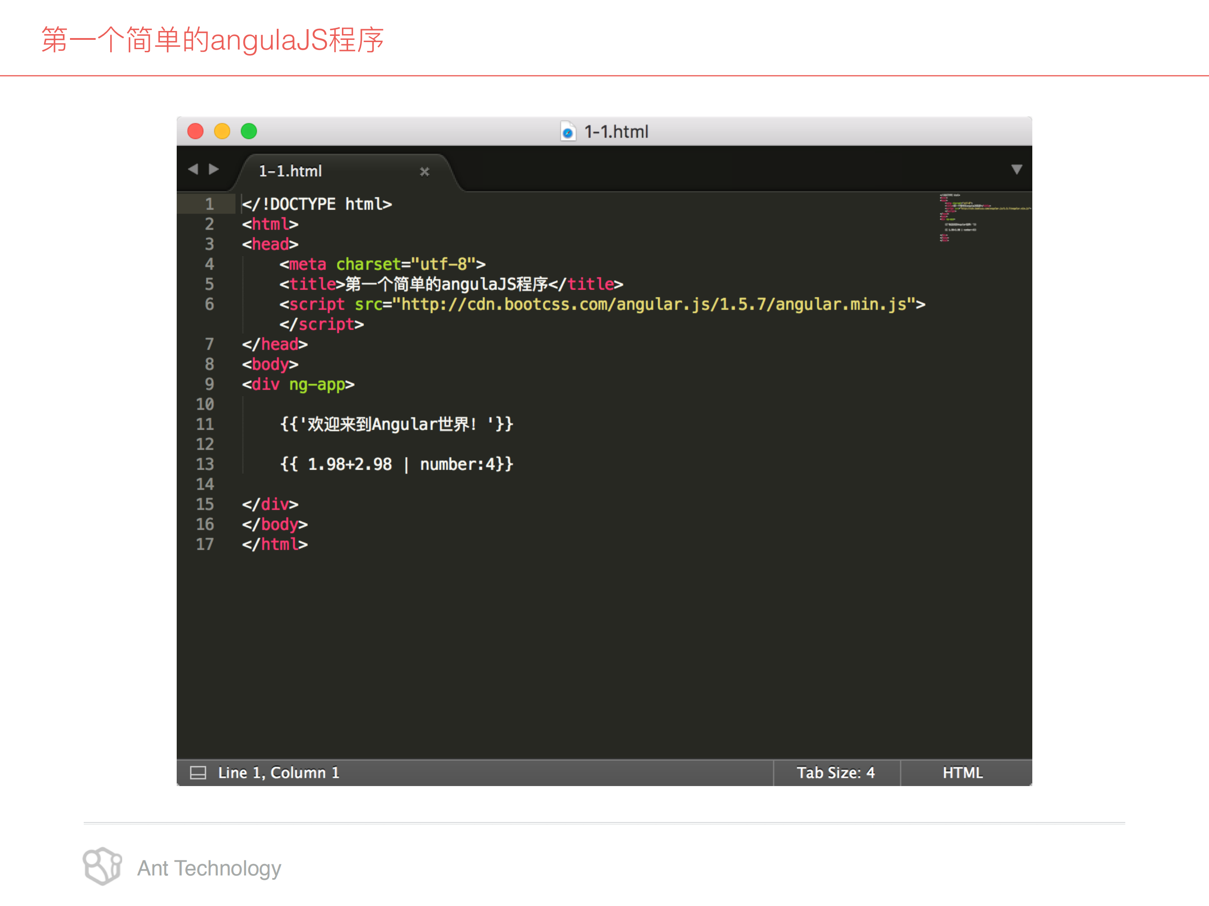Click the Line 1, Column 1 status indicator

tap(278, 772)
